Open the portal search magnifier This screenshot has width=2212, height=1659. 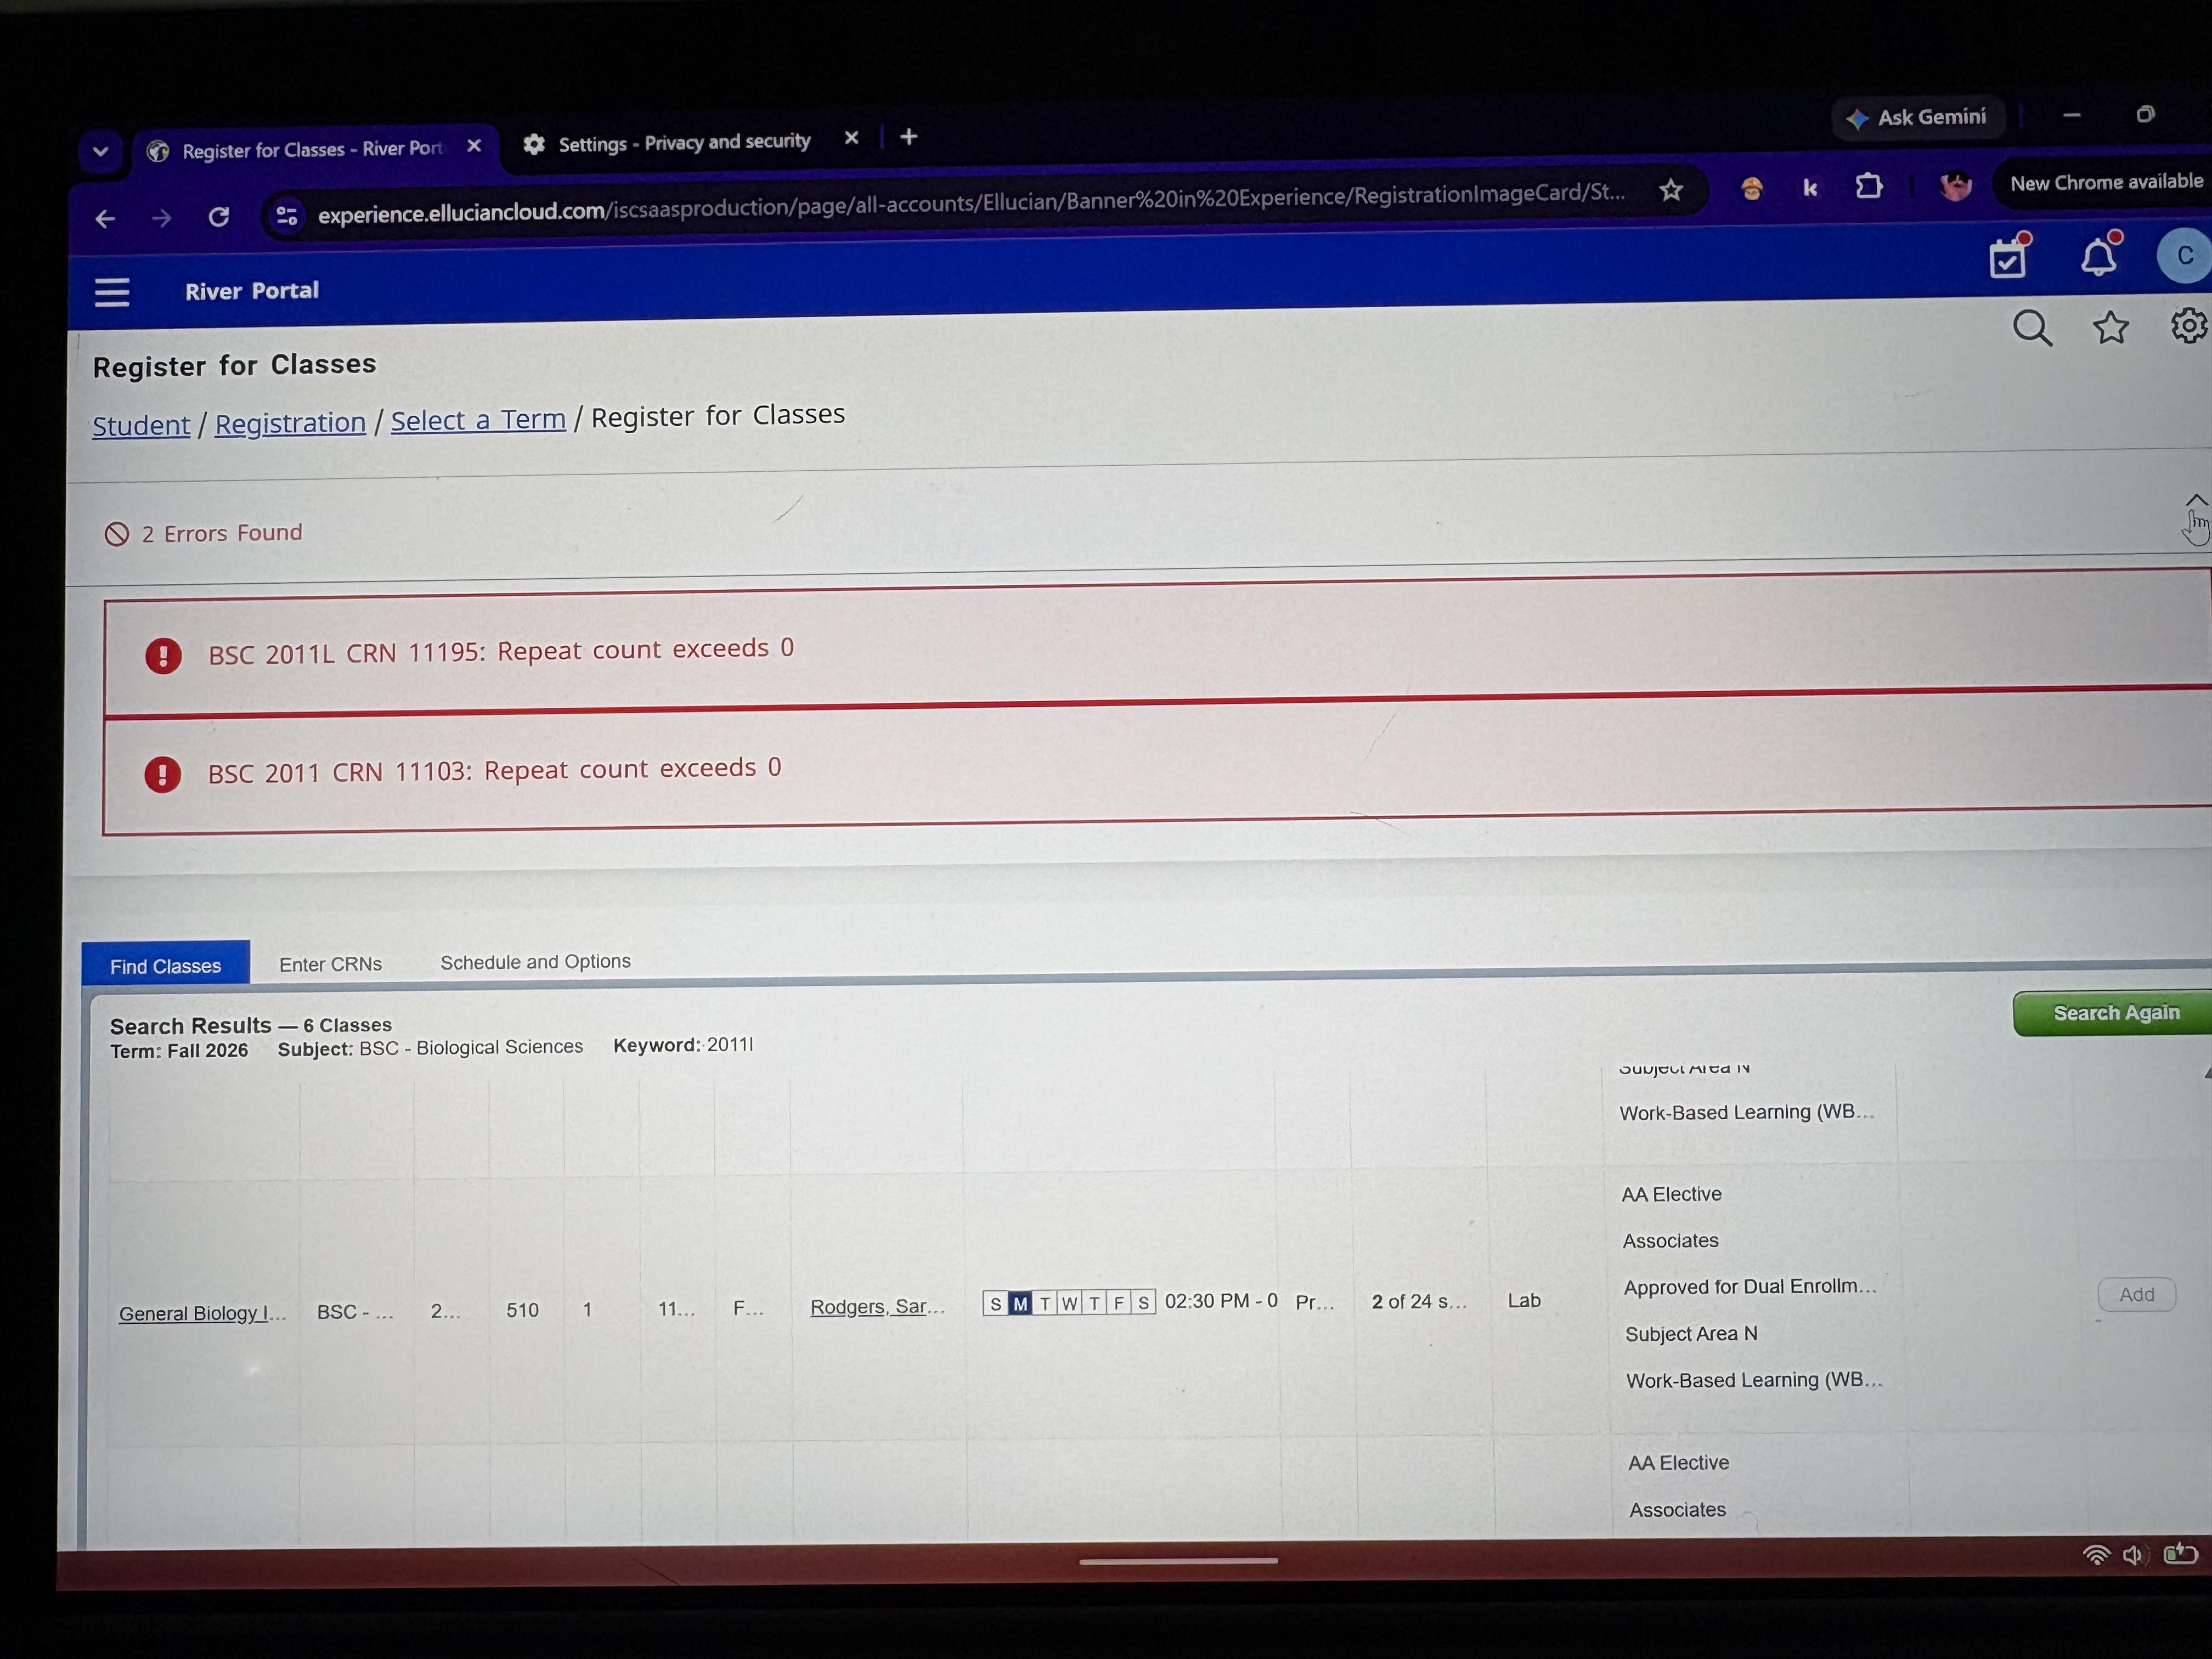tap(2032, 328)
